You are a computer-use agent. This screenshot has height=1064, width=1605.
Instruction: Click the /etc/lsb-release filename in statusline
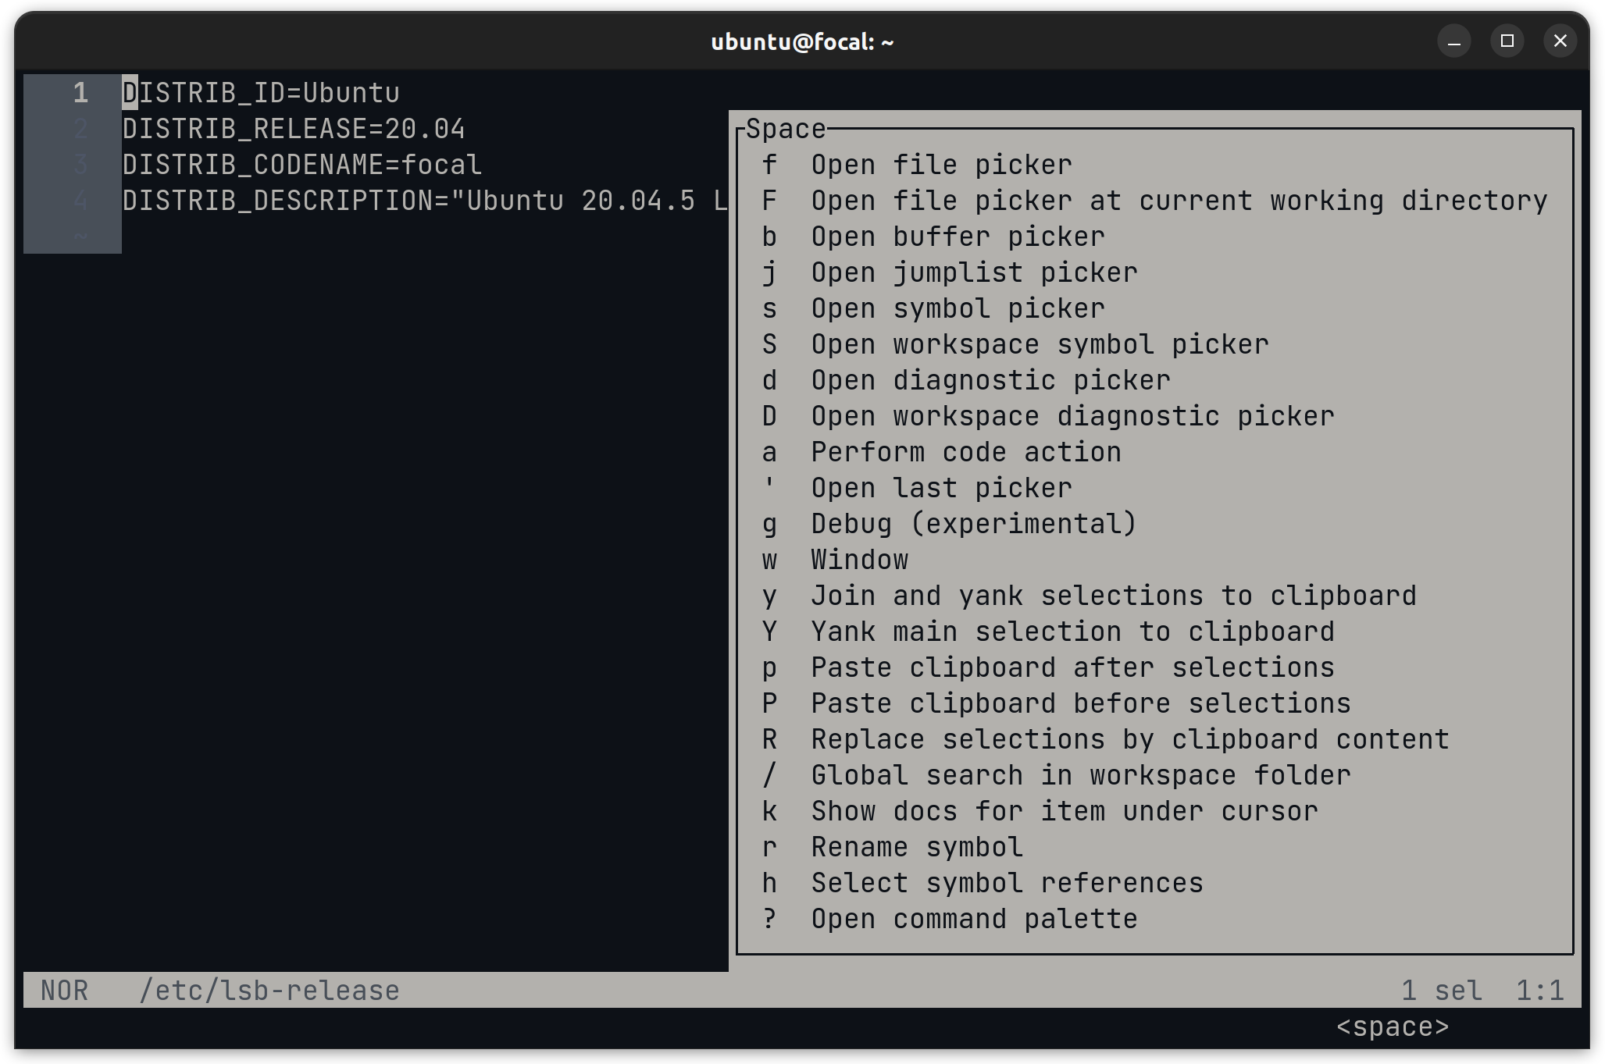269,990
